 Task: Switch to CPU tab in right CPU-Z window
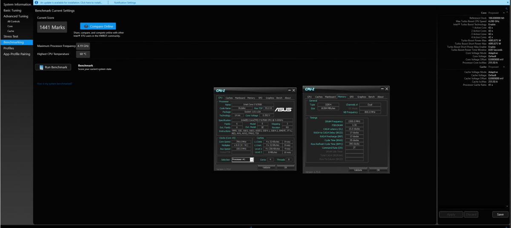[310, 97]
